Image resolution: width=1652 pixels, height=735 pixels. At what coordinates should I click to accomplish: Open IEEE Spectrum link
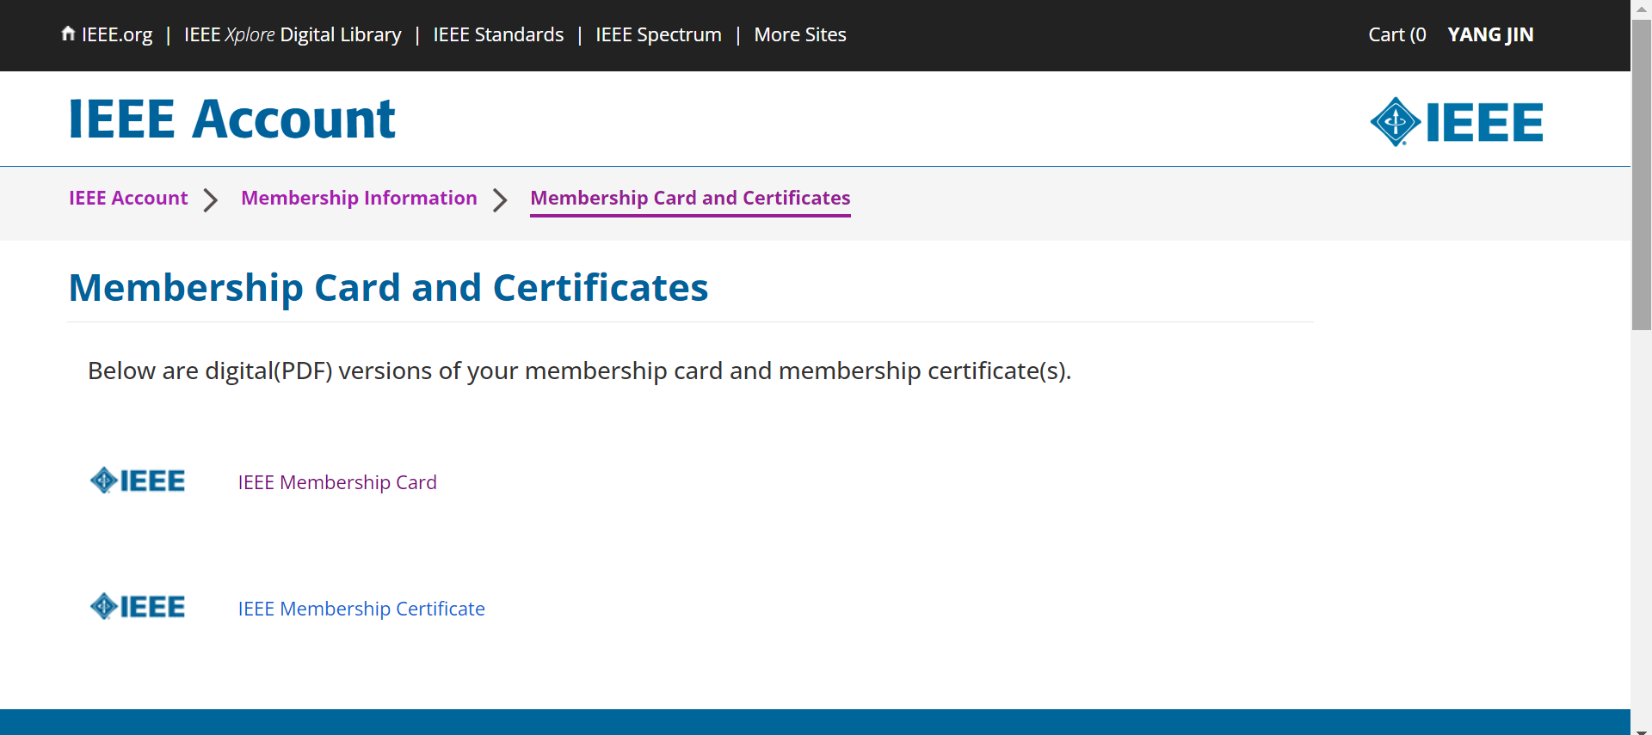point(658,34)
